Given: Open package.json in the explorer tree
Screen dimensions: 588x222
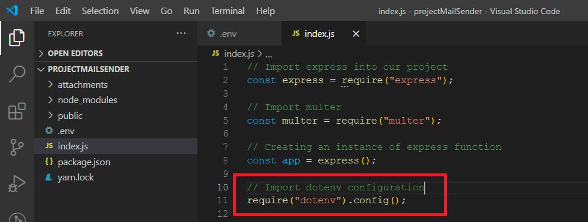Looking at the screenshot, I should click(x=116, y=162).
